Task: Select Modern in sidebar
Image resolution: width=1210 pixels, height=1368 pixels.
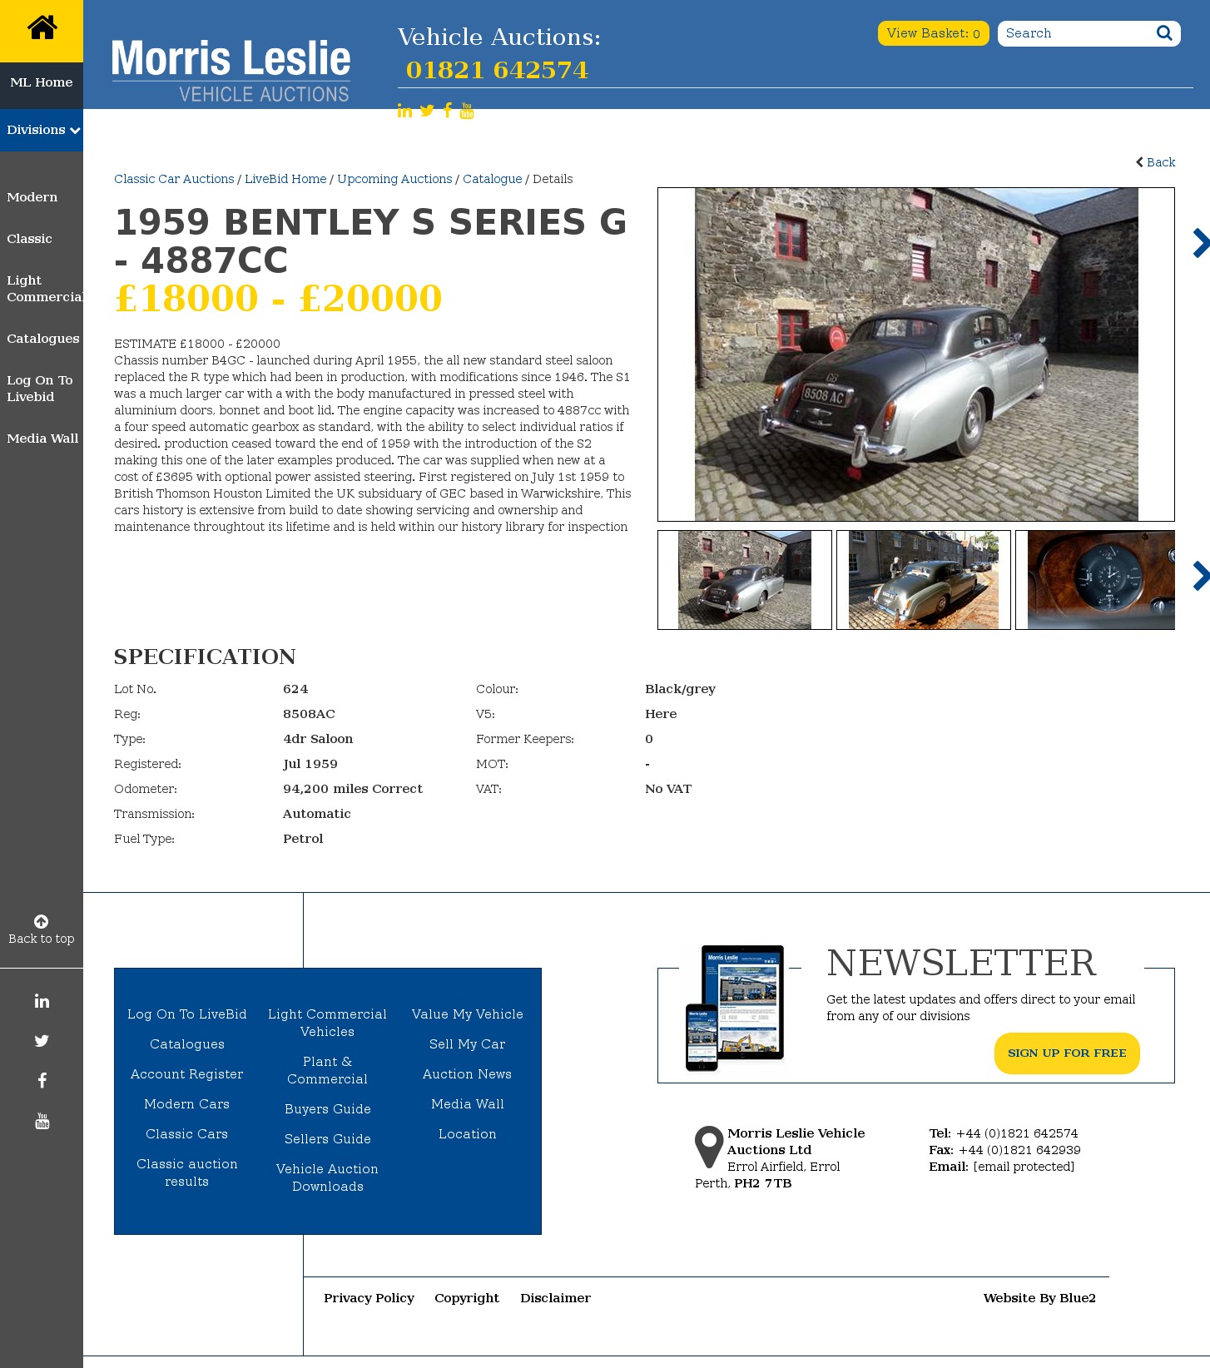Action: pos(32,197)
